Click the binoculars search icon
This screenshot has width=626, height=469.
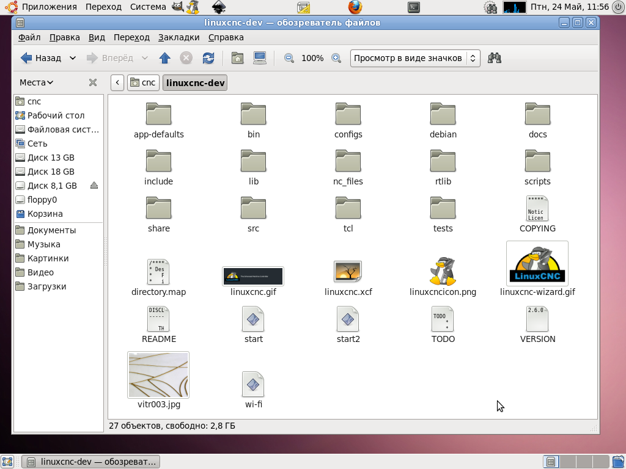(494, 58)
